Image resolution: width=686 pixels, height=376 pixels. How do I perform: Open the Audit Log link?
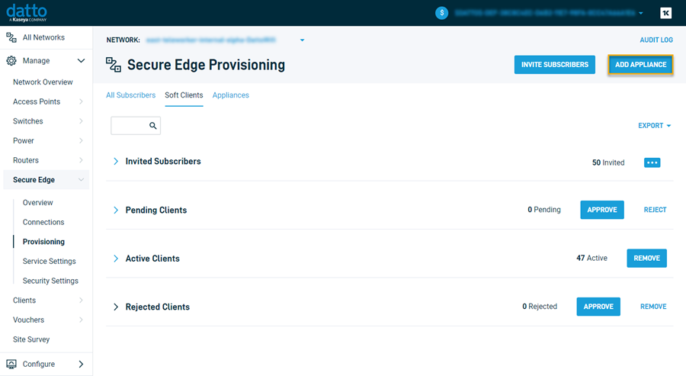(x=656, y=40)
